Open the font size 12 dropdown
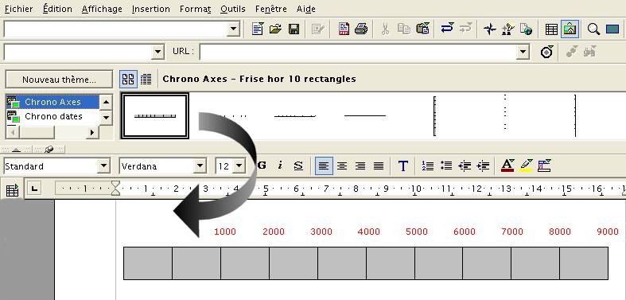626x300 pixels. [x=239, y=166]
